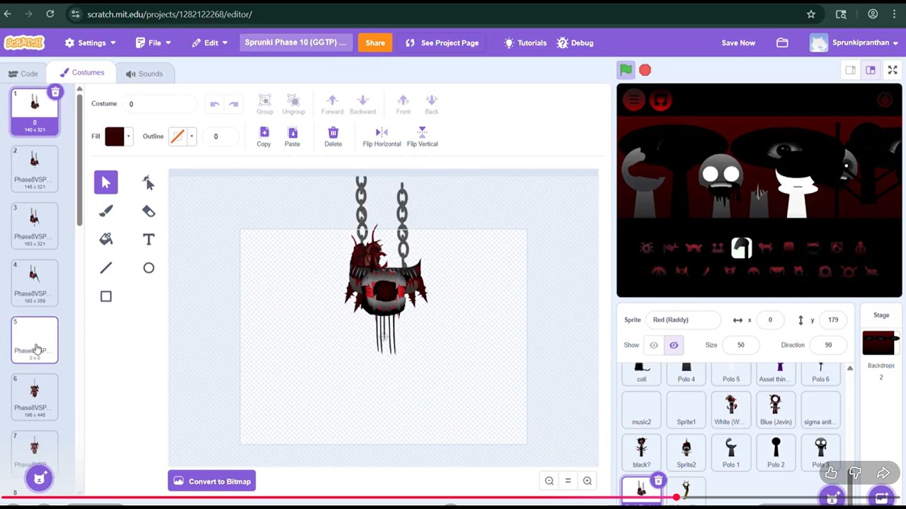This screenshot has width=906, height=509.
Task: Choose the Text tool
Action: coord(149,239)
